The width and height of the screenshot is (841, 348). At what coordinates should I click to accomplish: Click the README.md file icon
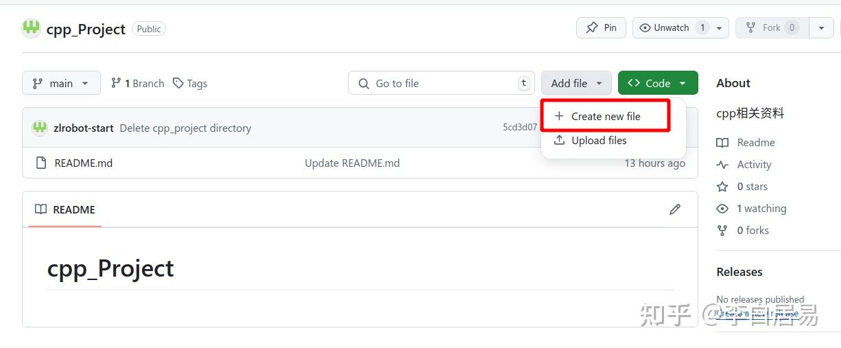tap(40, 163)
